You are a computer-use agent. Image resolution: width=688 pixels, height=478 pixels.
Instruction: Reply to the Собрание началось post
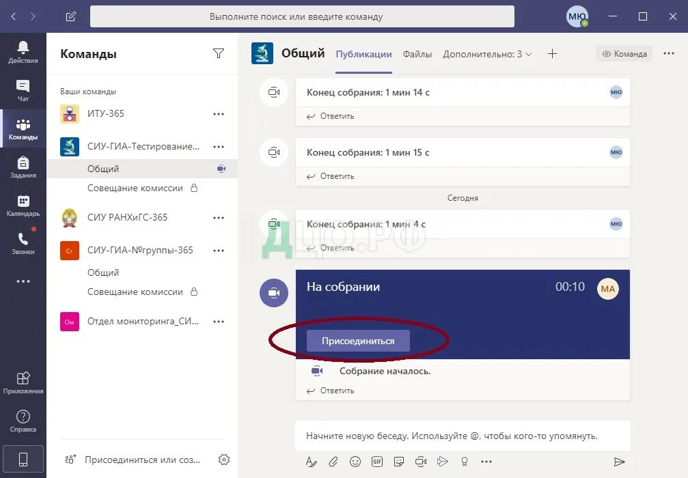[331, 391]
